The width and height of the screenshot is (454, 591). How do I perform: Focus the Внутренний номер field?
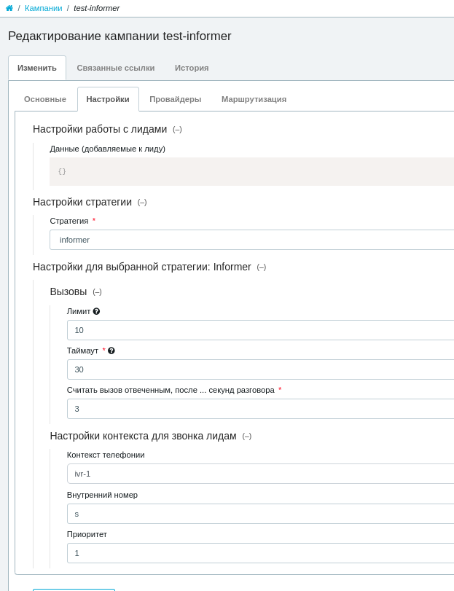tap(260, 514)
